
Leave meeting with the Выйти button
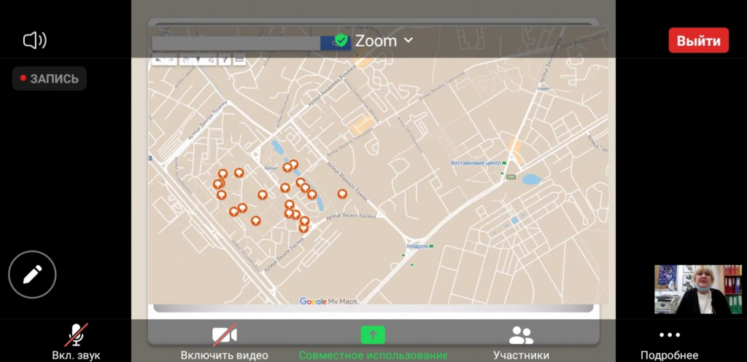698,41
